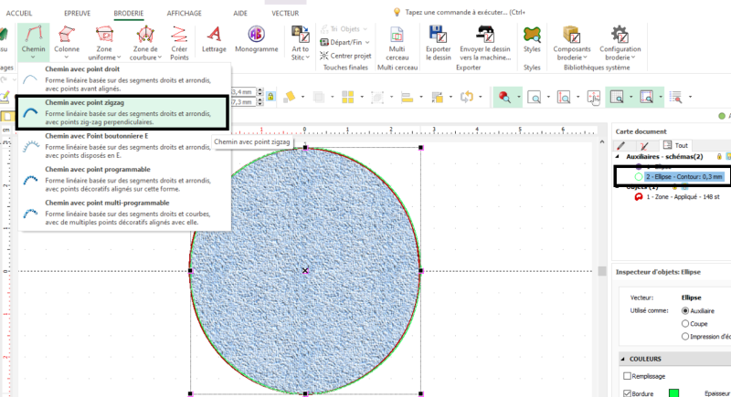Switch to the VECTEUR ribbon tab
Viewport: 731px width, 397px height.
pos(285,15)
